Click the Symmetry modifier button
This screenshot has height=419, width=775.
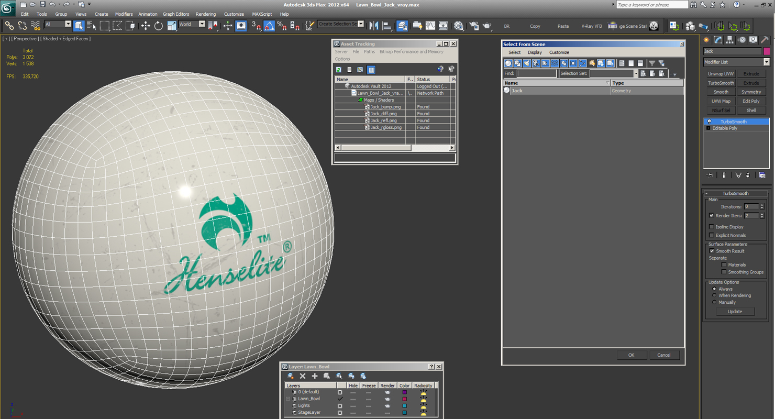pyautogui.click(x=751, y=92)
